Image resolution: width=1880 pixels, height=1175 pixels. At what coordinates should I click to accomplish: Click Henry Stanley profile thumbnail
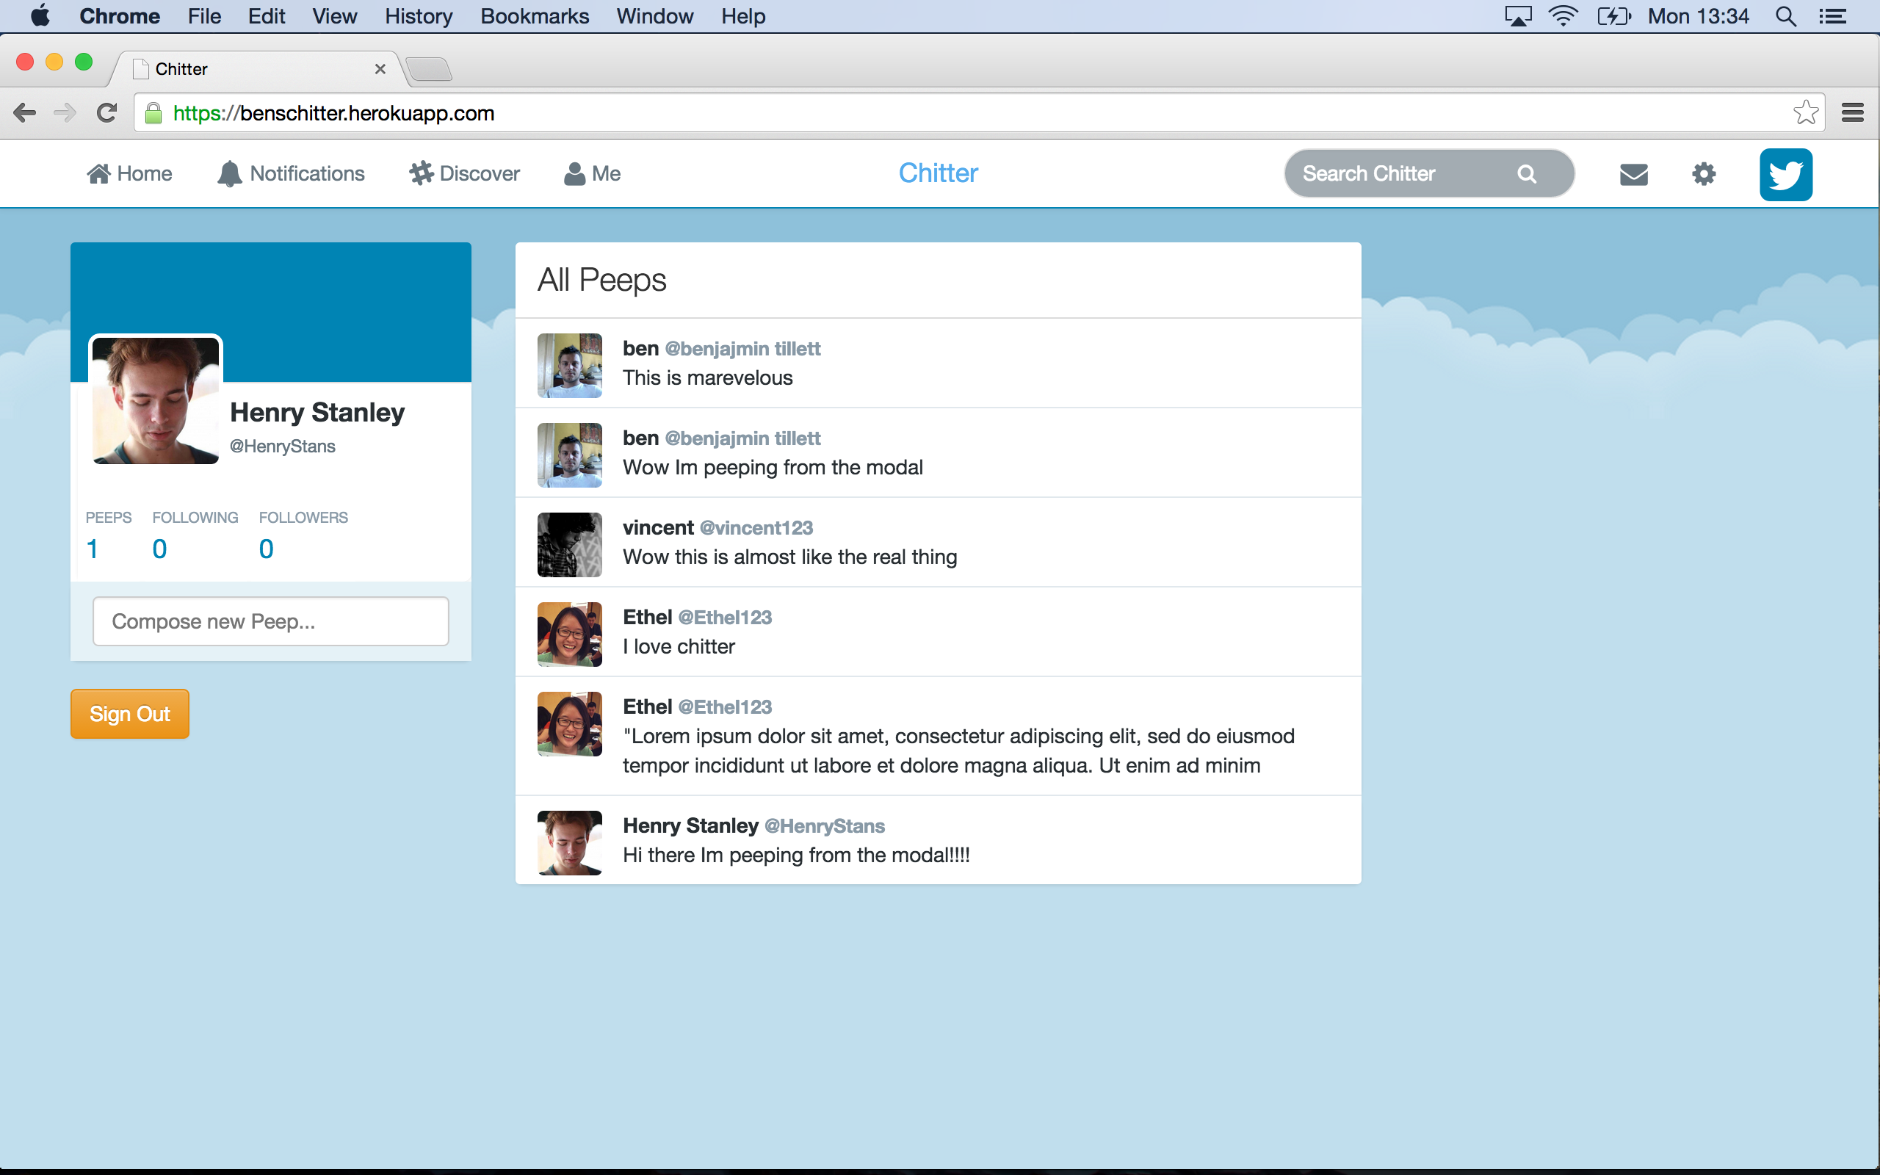(x=154, y=398)
